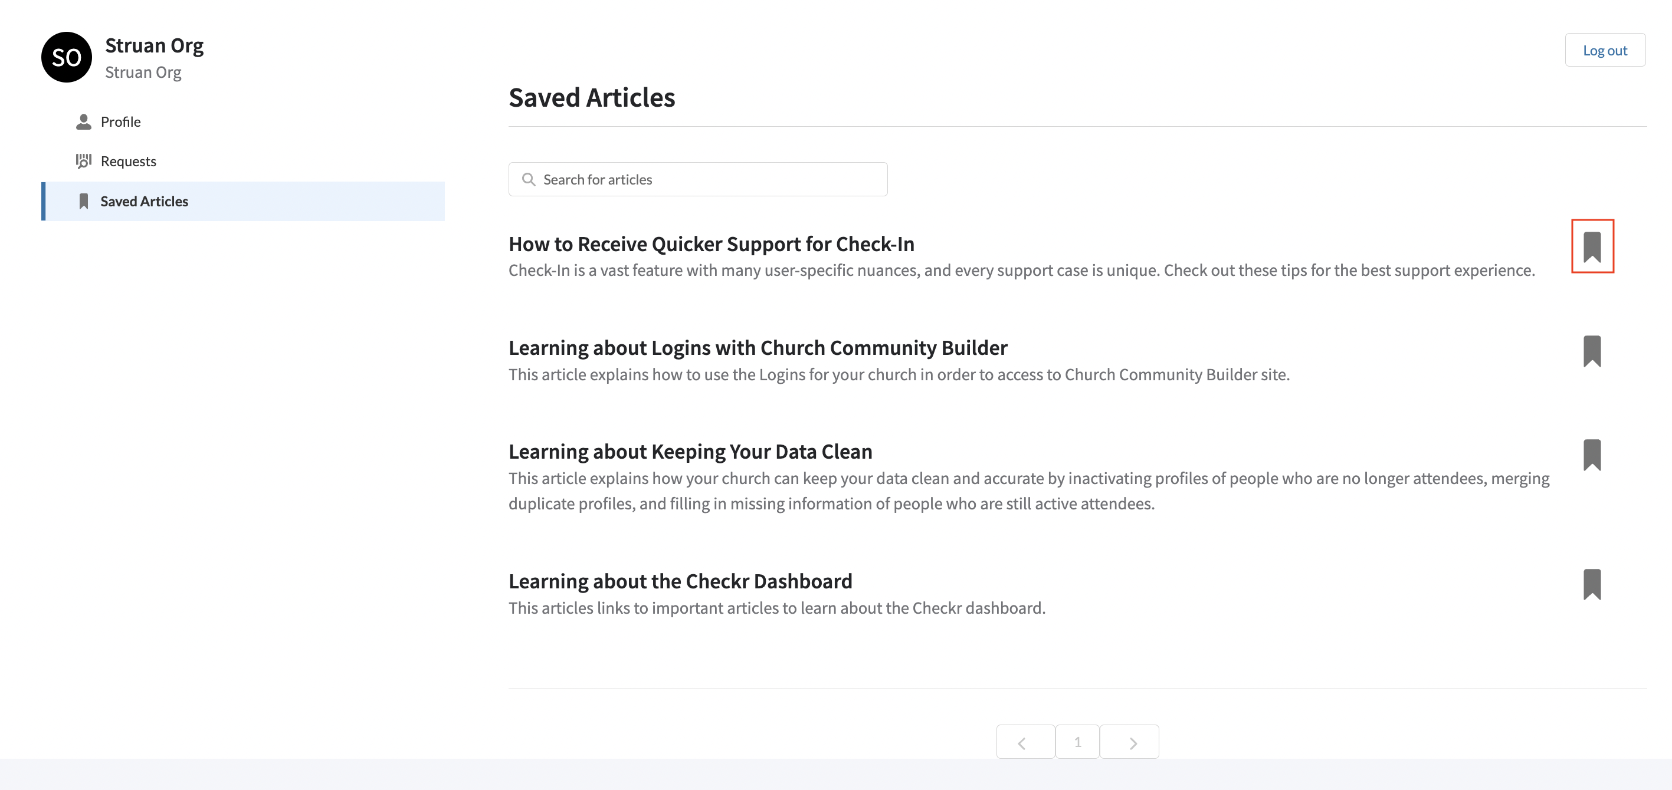Click the Search for articles input field
This screenshot has height=790, width=1672.
click(698, 179)
